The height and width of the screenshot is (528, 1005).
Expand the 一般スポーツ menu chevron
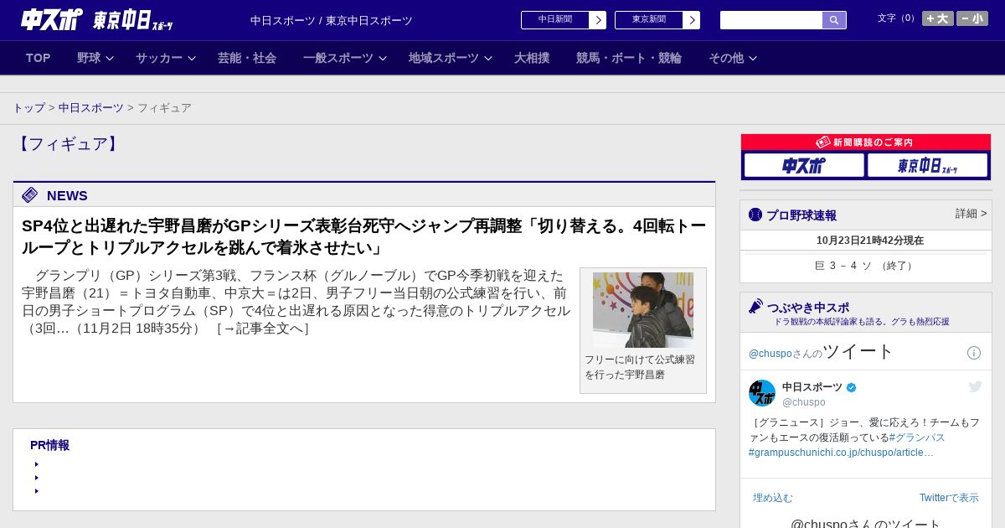pyautogui.click(x=383, y=59)
